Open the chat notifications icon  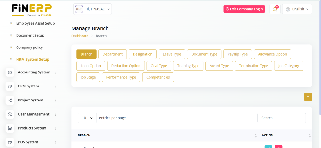[x=275, y=9]
